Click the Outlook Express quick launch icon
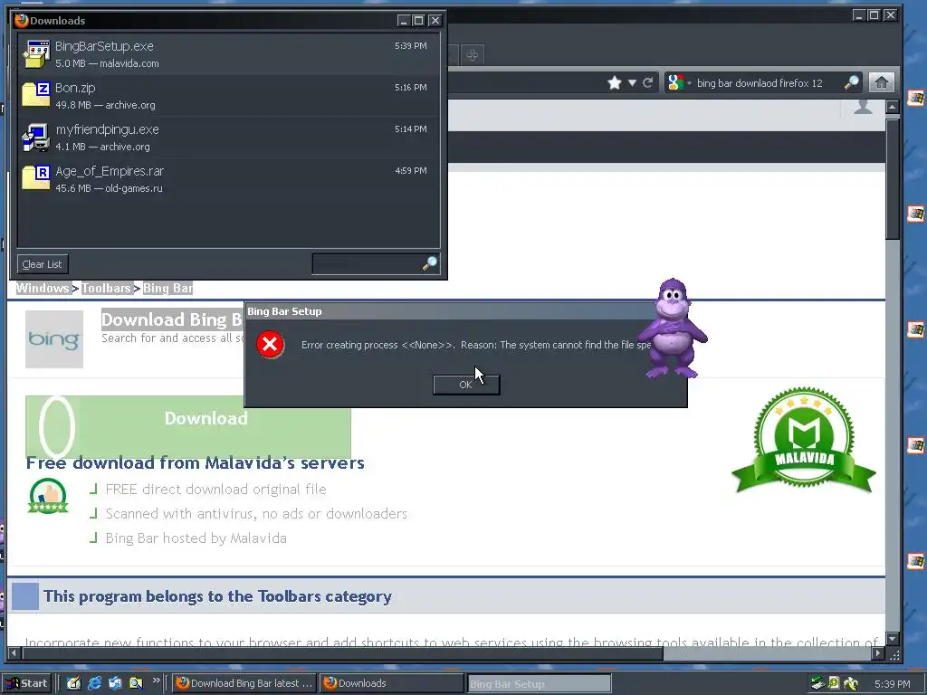Image resolution: width=927 pixels, height=695 pixels. point(115,683)
